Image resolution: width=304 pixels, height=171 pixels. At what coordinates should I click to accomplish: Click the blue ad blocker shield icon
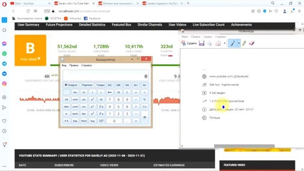(265, 11)
